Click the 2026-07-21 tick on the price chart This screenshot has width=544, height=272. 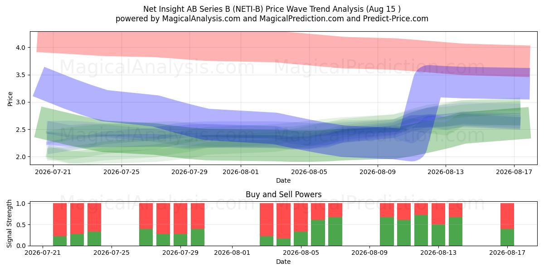53,172
